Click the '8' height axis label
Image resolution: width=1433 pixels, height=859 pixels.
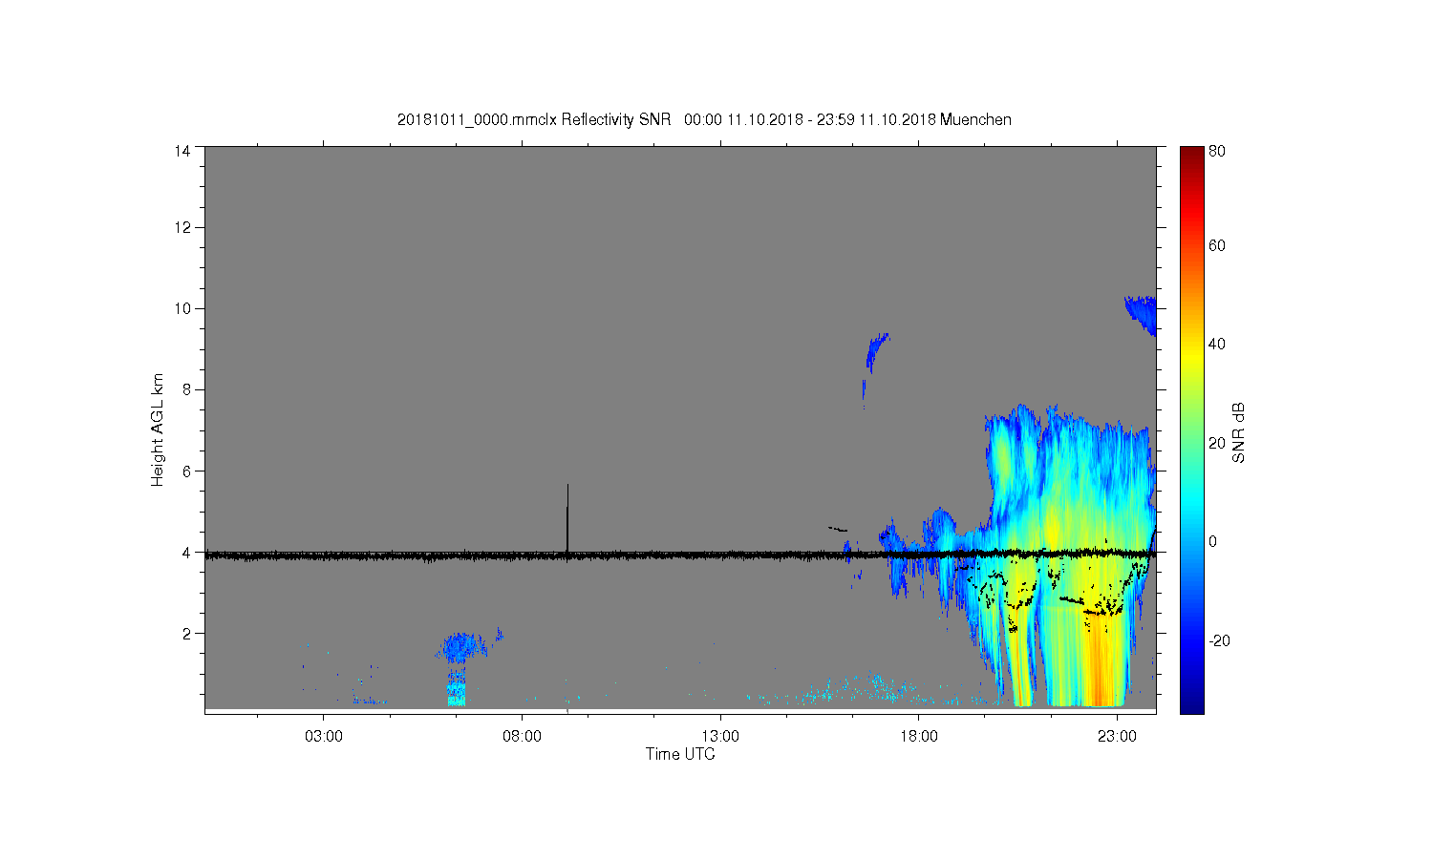pyautogui.click(x=186, y=389)
